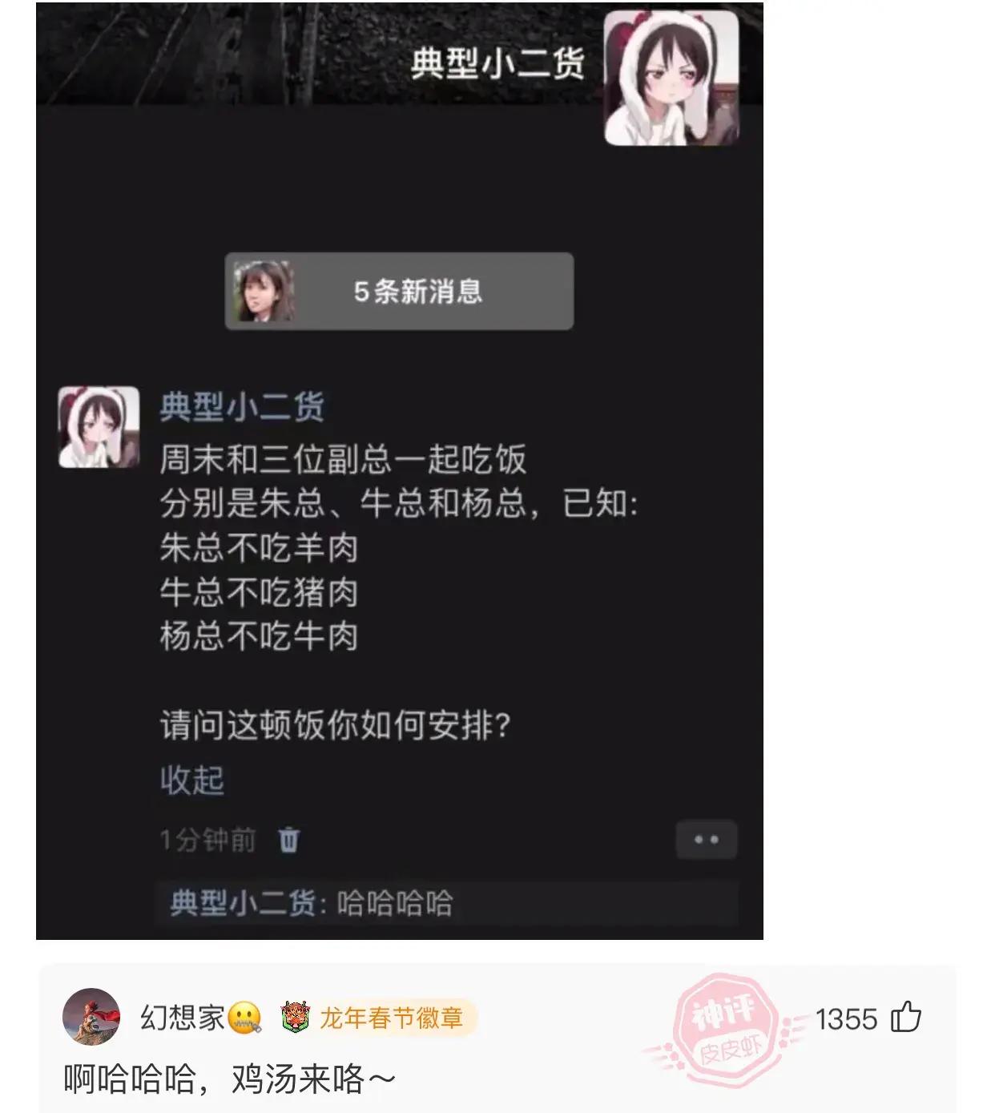Viewport: 995px width, 1113px height.
Task: Tap the 幻想家 username
Action: pos(183,1018)
